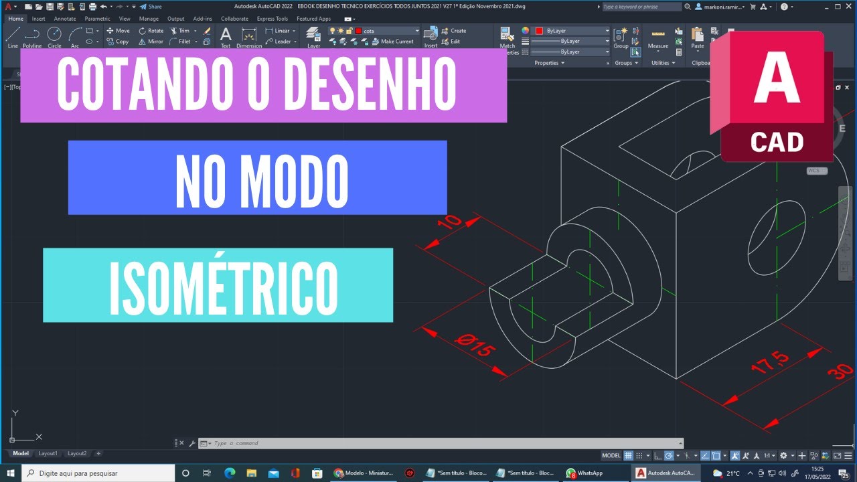Toggle ortho mode in status bar
The width and height of the screenshot is (857, 482).
pyautogui.click(x=658, y=455)
